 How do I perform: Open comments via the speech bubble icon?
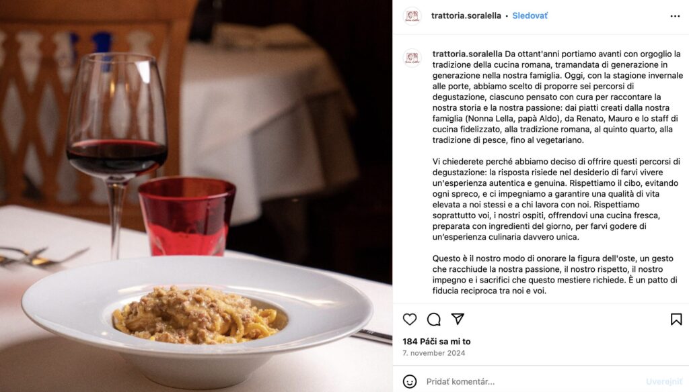[434, 320]
